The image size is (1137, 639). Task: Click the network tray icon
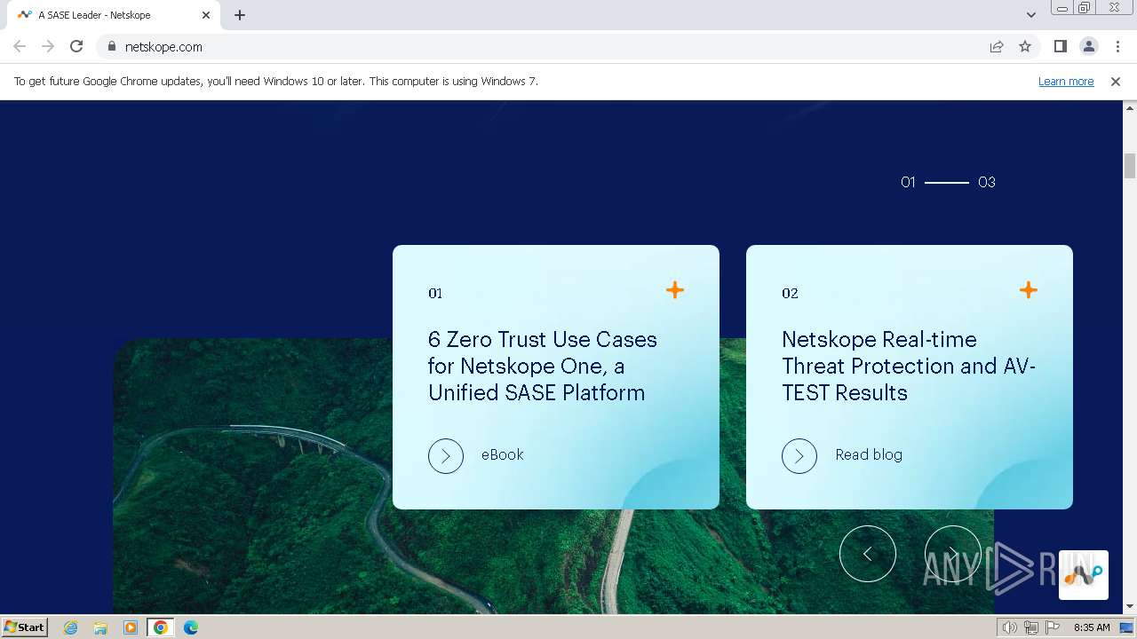tap(1031, 627)
